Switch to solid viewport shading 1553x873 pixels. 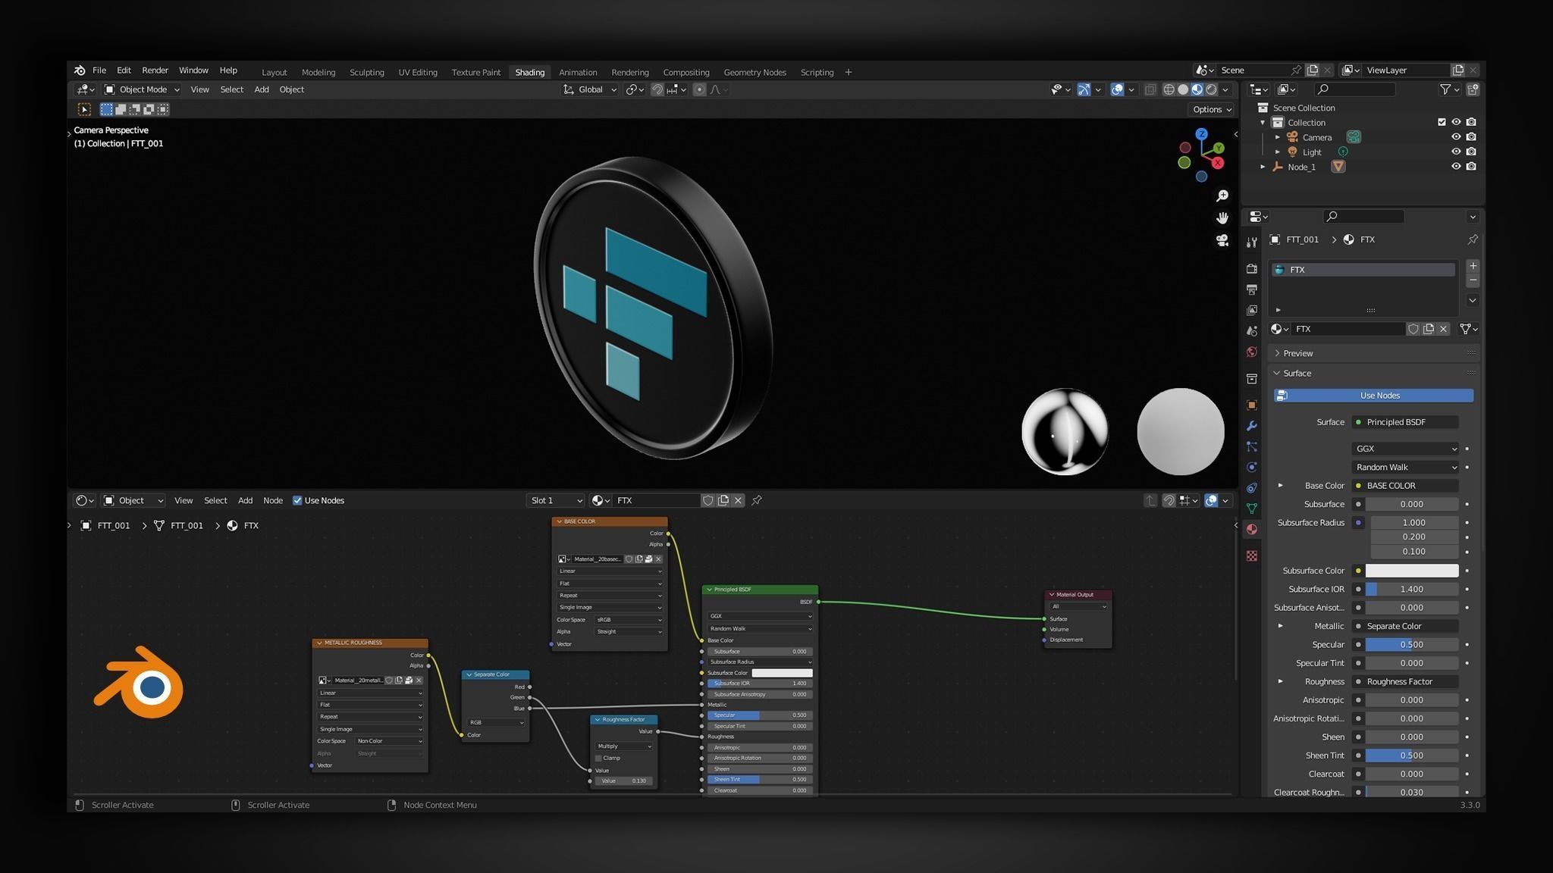[x=1183, y=89]
